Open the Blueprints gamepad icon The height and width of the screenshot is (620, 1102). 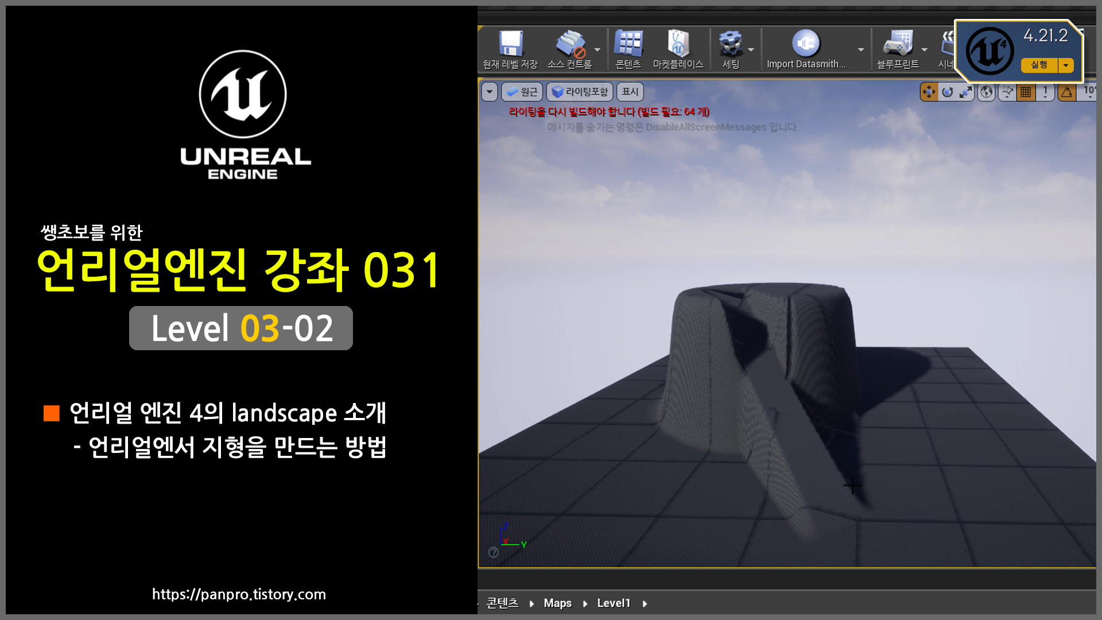[898, 44]
